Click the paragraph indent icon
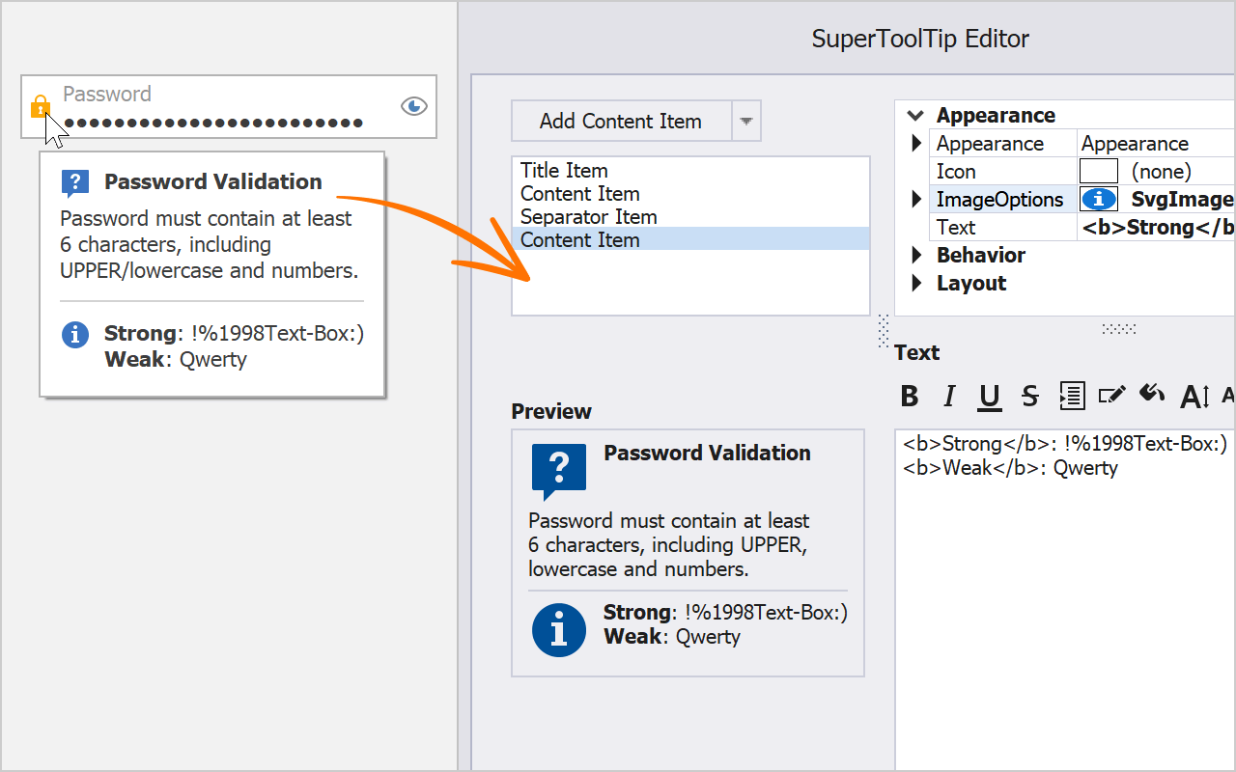1236x772 pixels. (x=1072, y=396)
